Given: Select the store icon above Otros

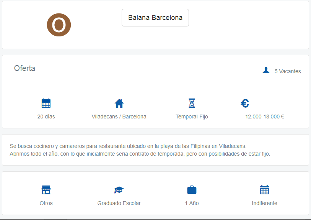Looking at the screenshot, I should coord(46,190).
